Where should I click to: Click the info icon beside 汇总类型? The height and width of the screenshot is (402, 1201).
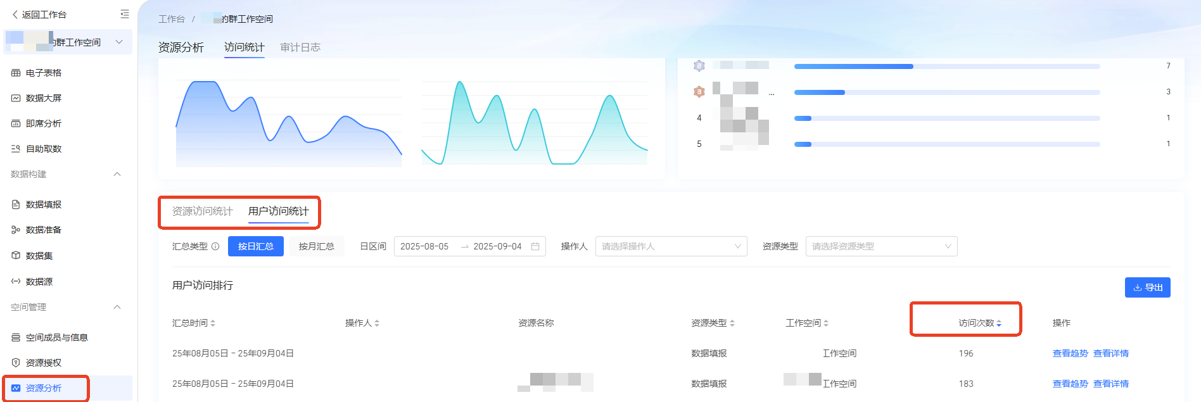pos(215,246)
